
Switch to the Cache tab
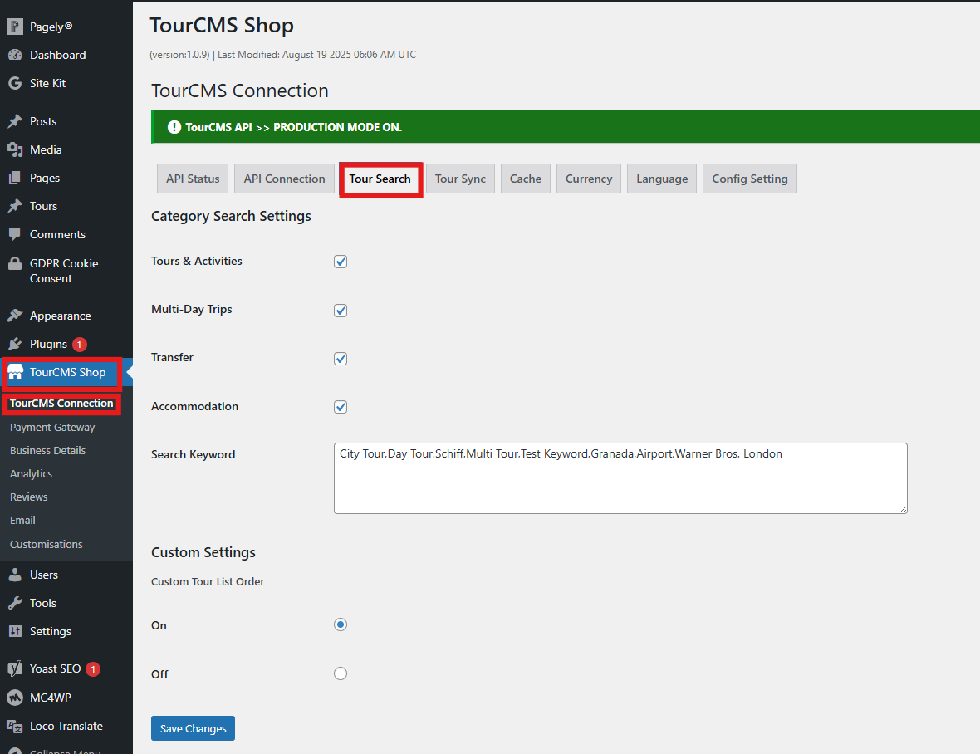[x=526, y=179]
